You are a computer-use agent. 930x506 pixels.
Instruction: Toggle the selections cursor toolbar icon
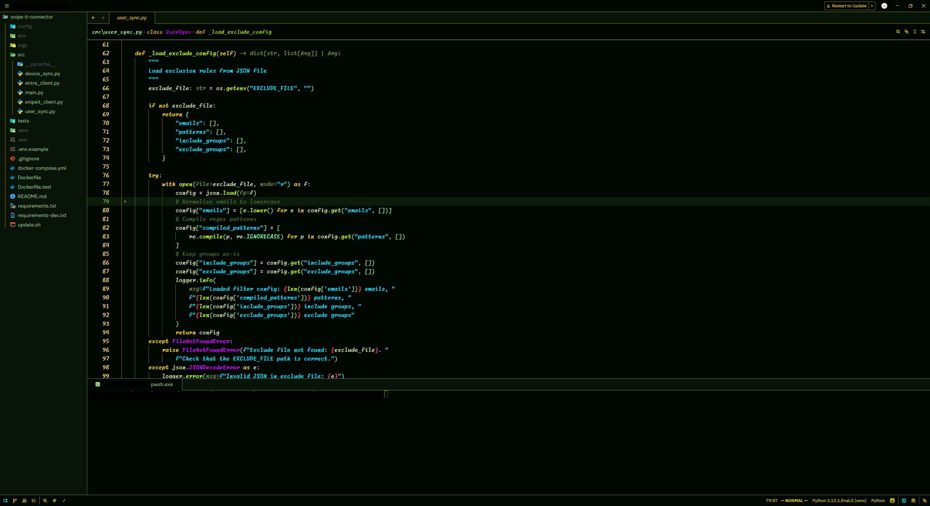tap(915, 32)
